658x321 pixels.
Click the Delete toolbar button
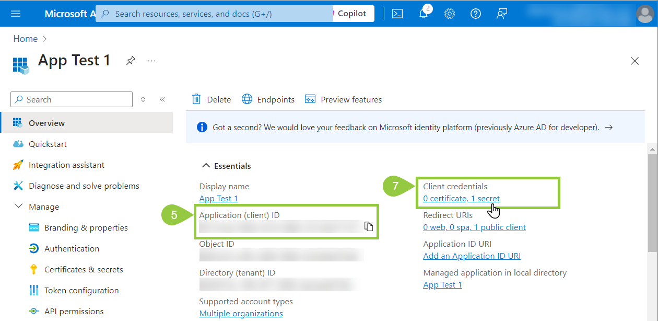pos(211,99)
